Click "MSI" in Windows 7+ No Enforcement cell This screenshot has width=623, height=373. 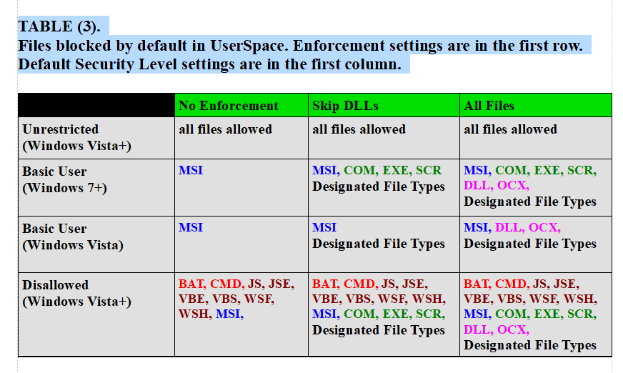point(191,170)
